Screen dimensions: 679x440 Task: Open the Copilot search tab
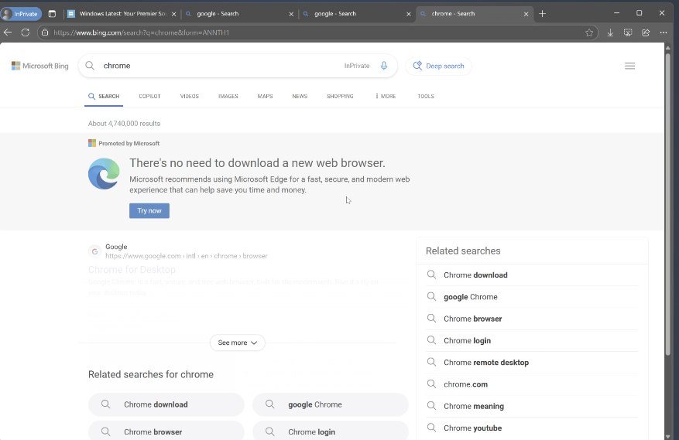[149, 97]
